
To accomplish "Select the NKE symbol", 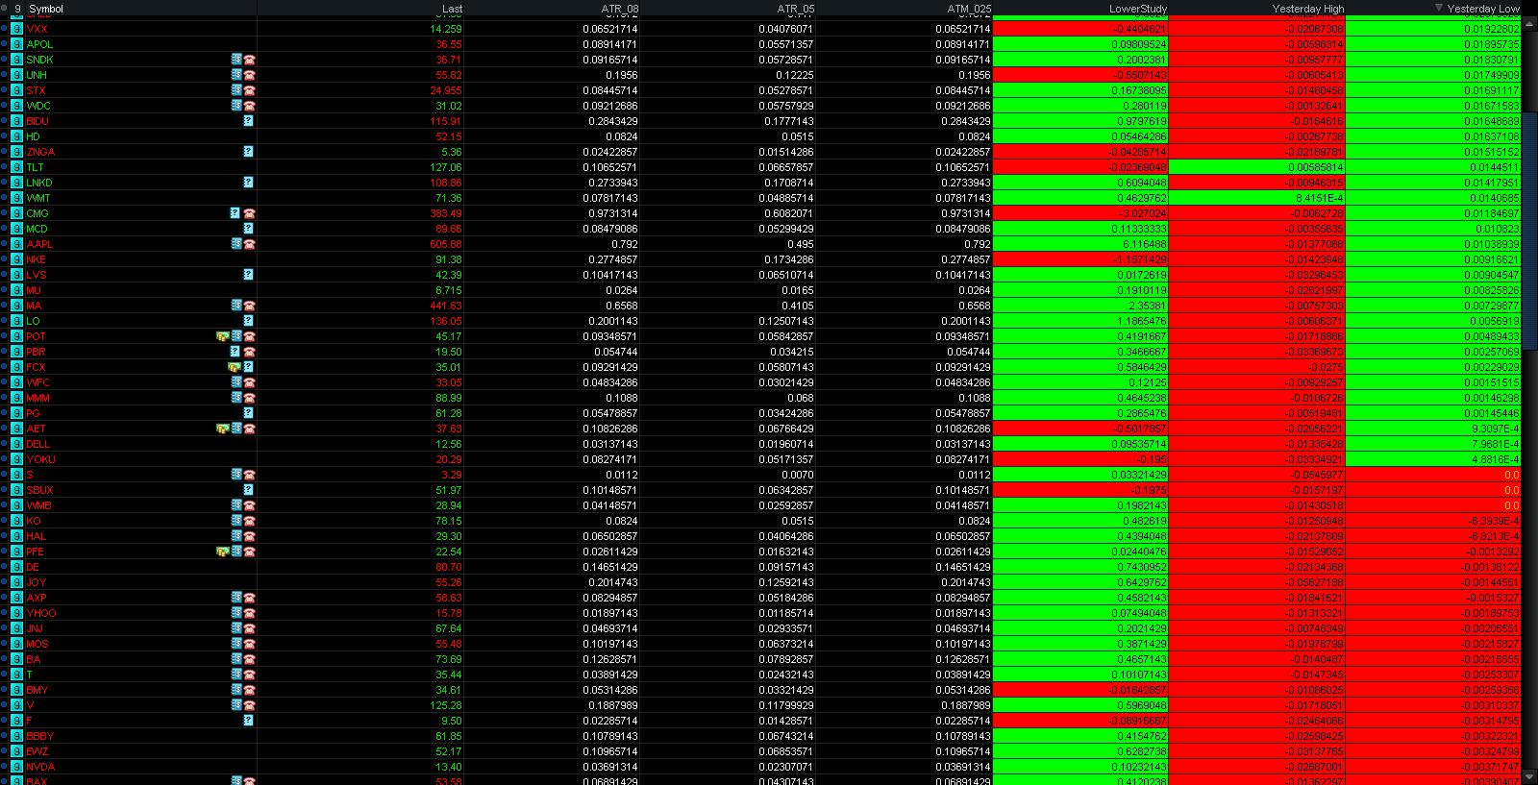I will (37, 259).
